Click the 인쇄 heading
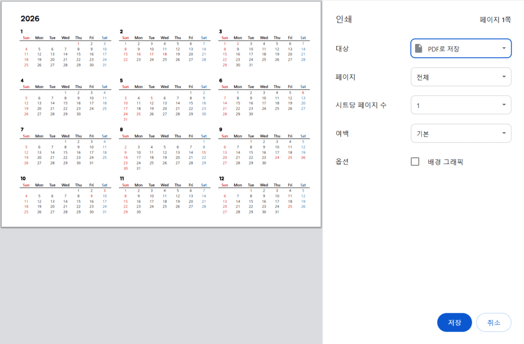 tap(343, 20)
